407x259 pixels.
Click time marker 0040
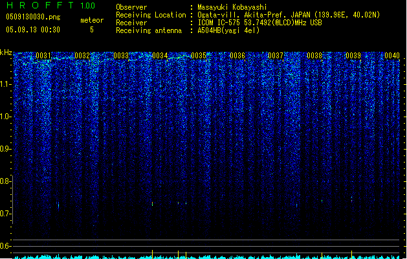[x=392, y=56]
